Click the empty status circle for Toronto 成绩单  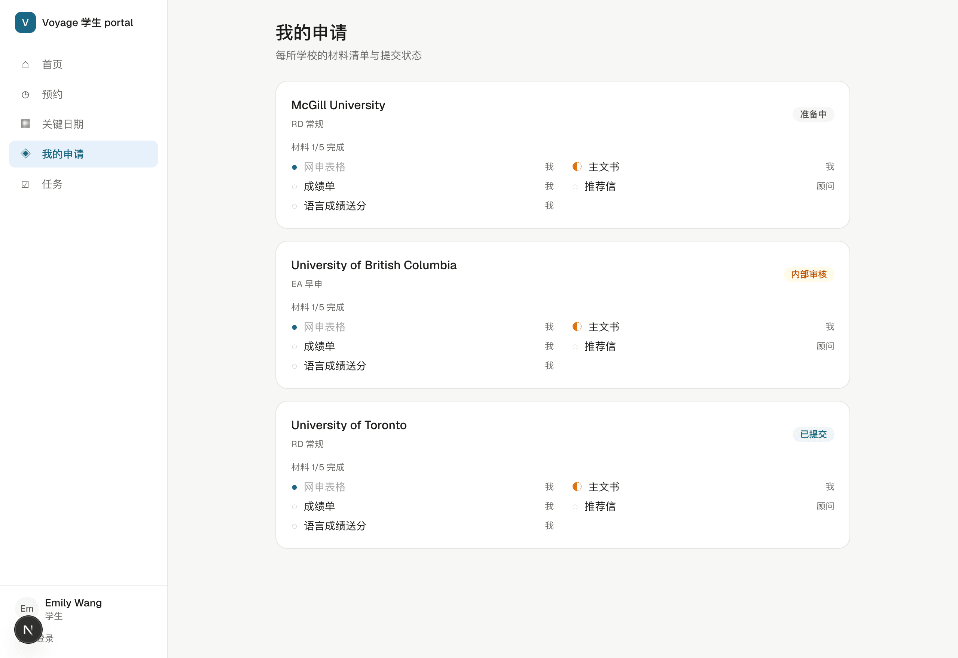[x=294, y=507]
